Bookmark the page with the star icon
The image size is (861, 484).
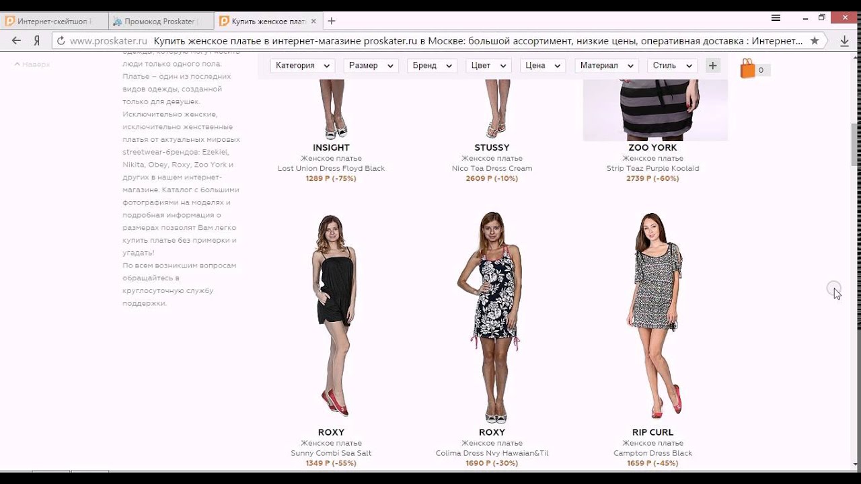pyautogui.click(x=815, y=40)
